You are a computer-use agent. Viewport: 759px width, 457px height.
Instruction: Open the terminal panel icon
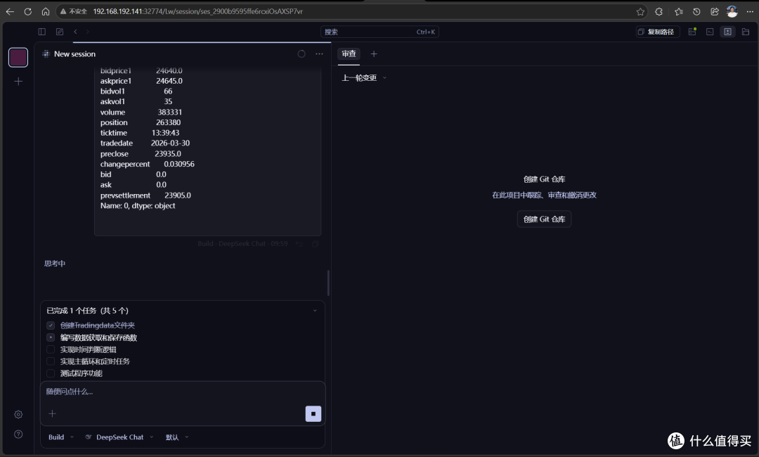tap(710, 32)
